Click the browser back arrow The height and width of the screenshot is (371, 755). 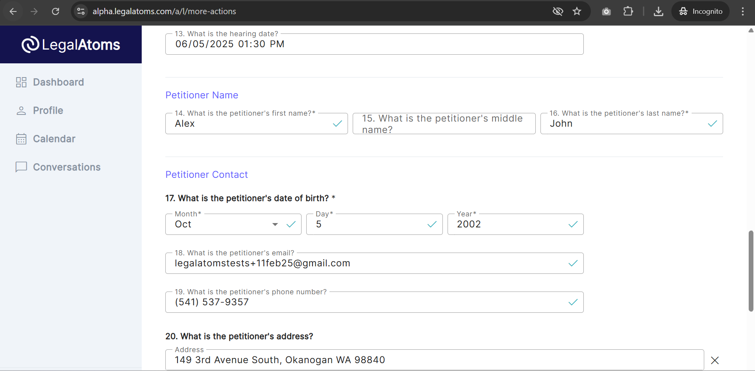pos(13,11)
